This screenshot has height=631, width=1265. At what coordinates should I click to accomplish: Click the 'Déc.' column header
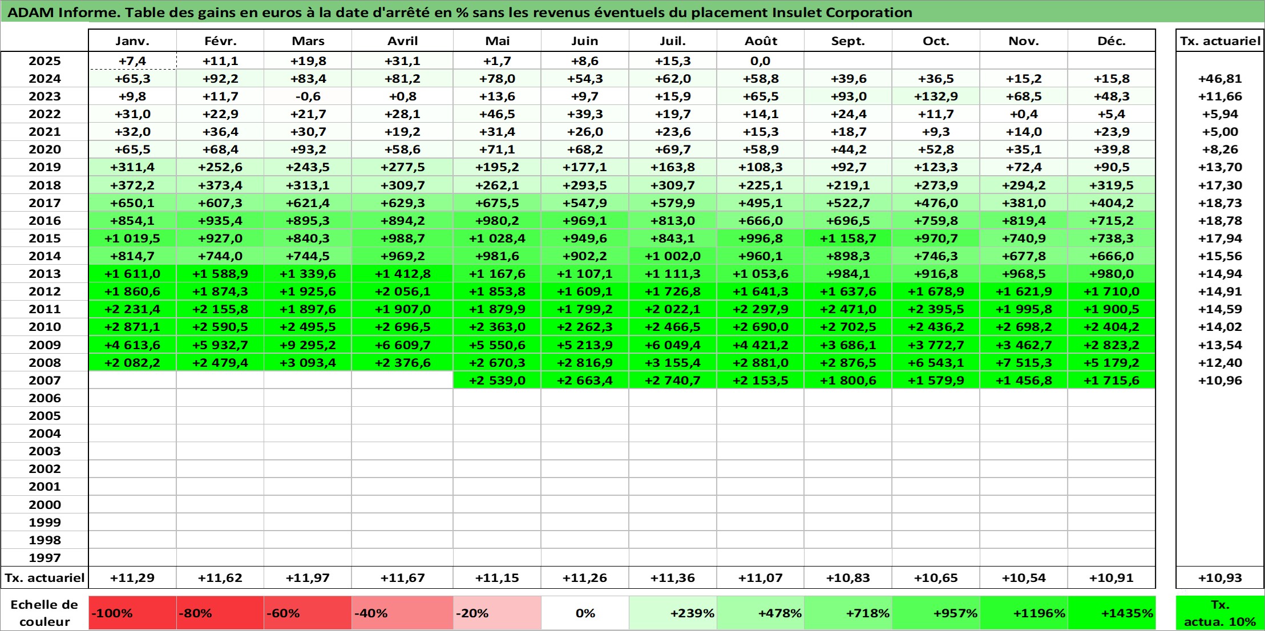(1112, 41)
